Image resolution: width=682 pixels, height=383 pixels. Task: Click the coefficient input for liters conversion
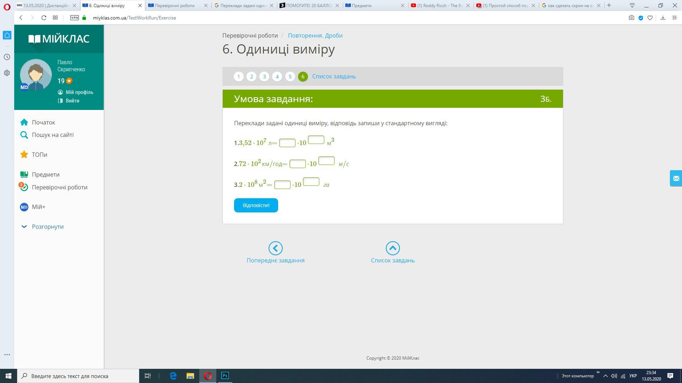[x=287, y=143]
